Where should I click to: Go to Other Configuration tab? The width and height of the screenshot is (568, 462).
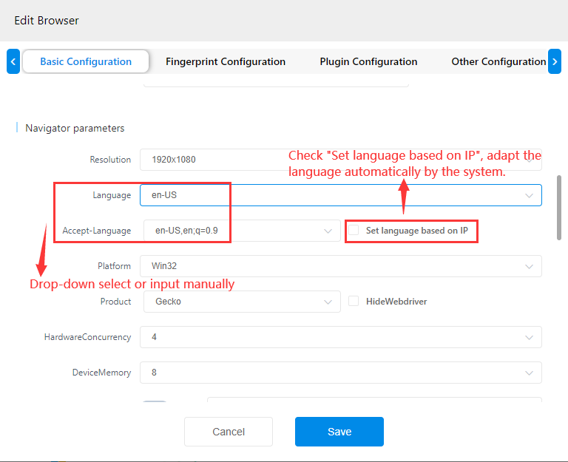pyautogui.click(x=498, y=61)
